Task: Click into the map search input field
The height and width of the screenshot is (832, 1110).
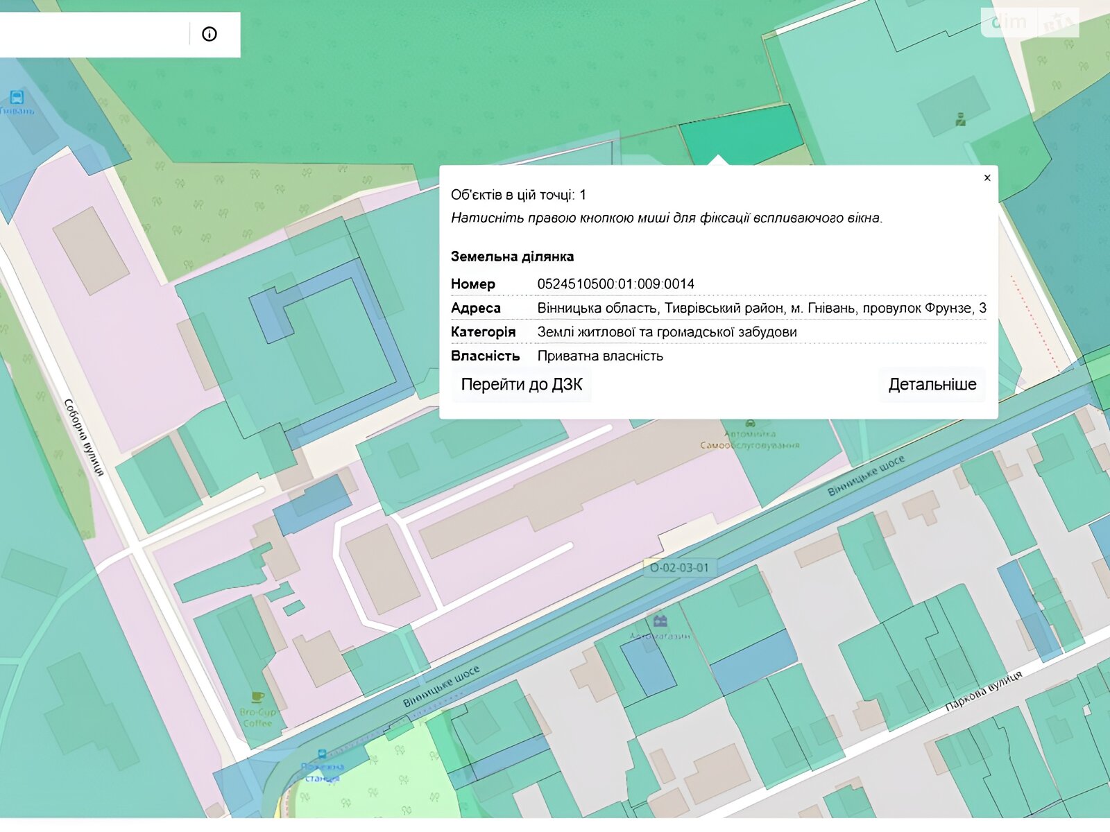Action: pyautogui.click(x=94, y=34)
